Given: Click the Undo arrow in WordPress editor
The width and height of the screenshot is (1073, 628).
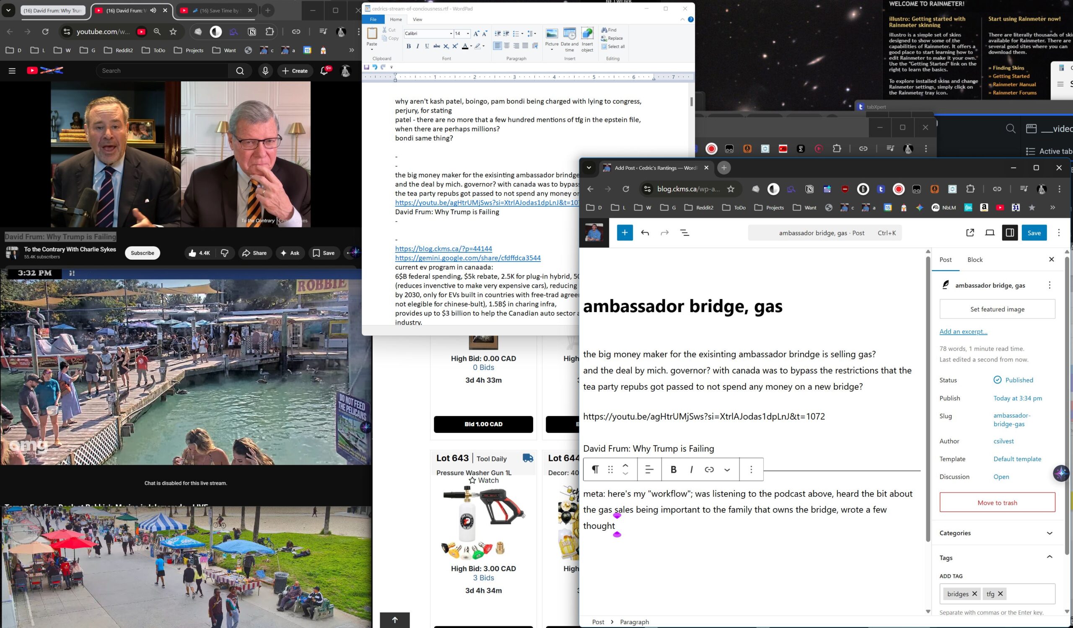Looking at the screenshot, I should 645,233.
